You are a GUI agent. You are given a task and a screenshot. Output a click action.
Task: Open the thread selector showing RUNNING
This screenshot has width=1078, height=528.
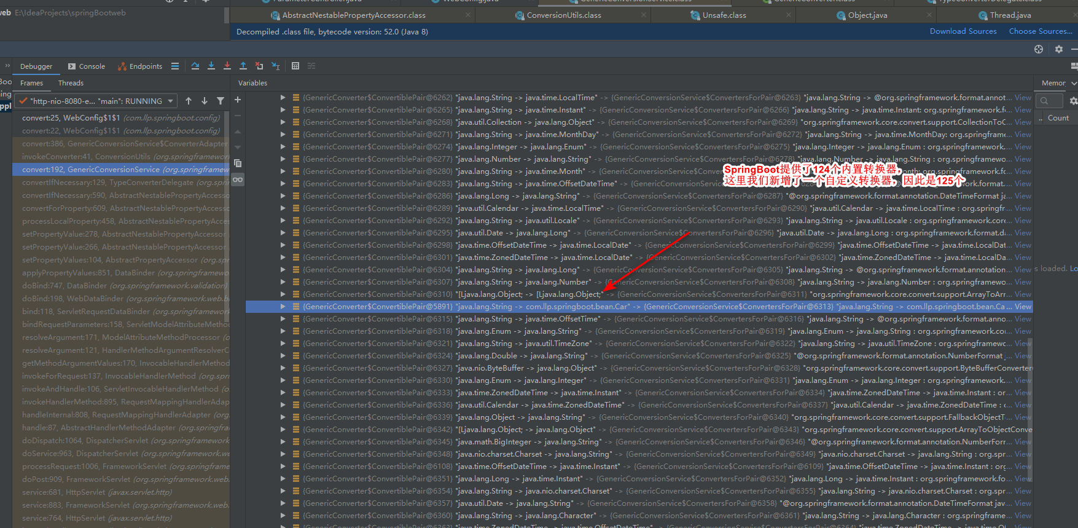point(96,101)
